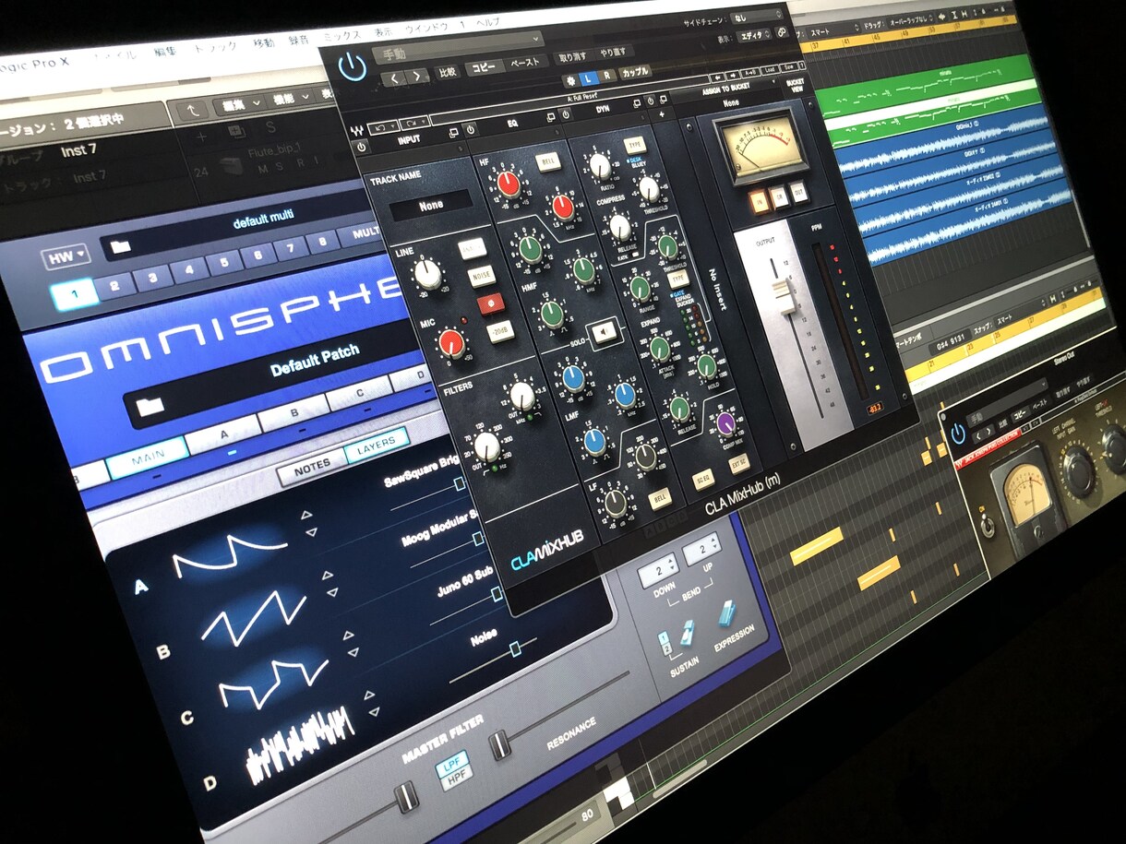Go to previous preset with left arrow

point(395,78)
